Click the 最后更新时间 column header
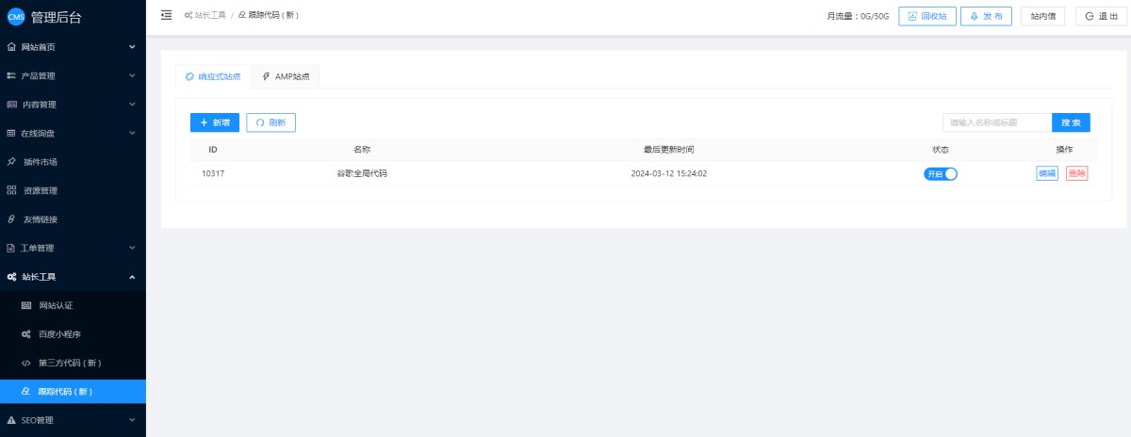Image resolution: width=1131 pixels, height=437 pixels. (669, 150)
